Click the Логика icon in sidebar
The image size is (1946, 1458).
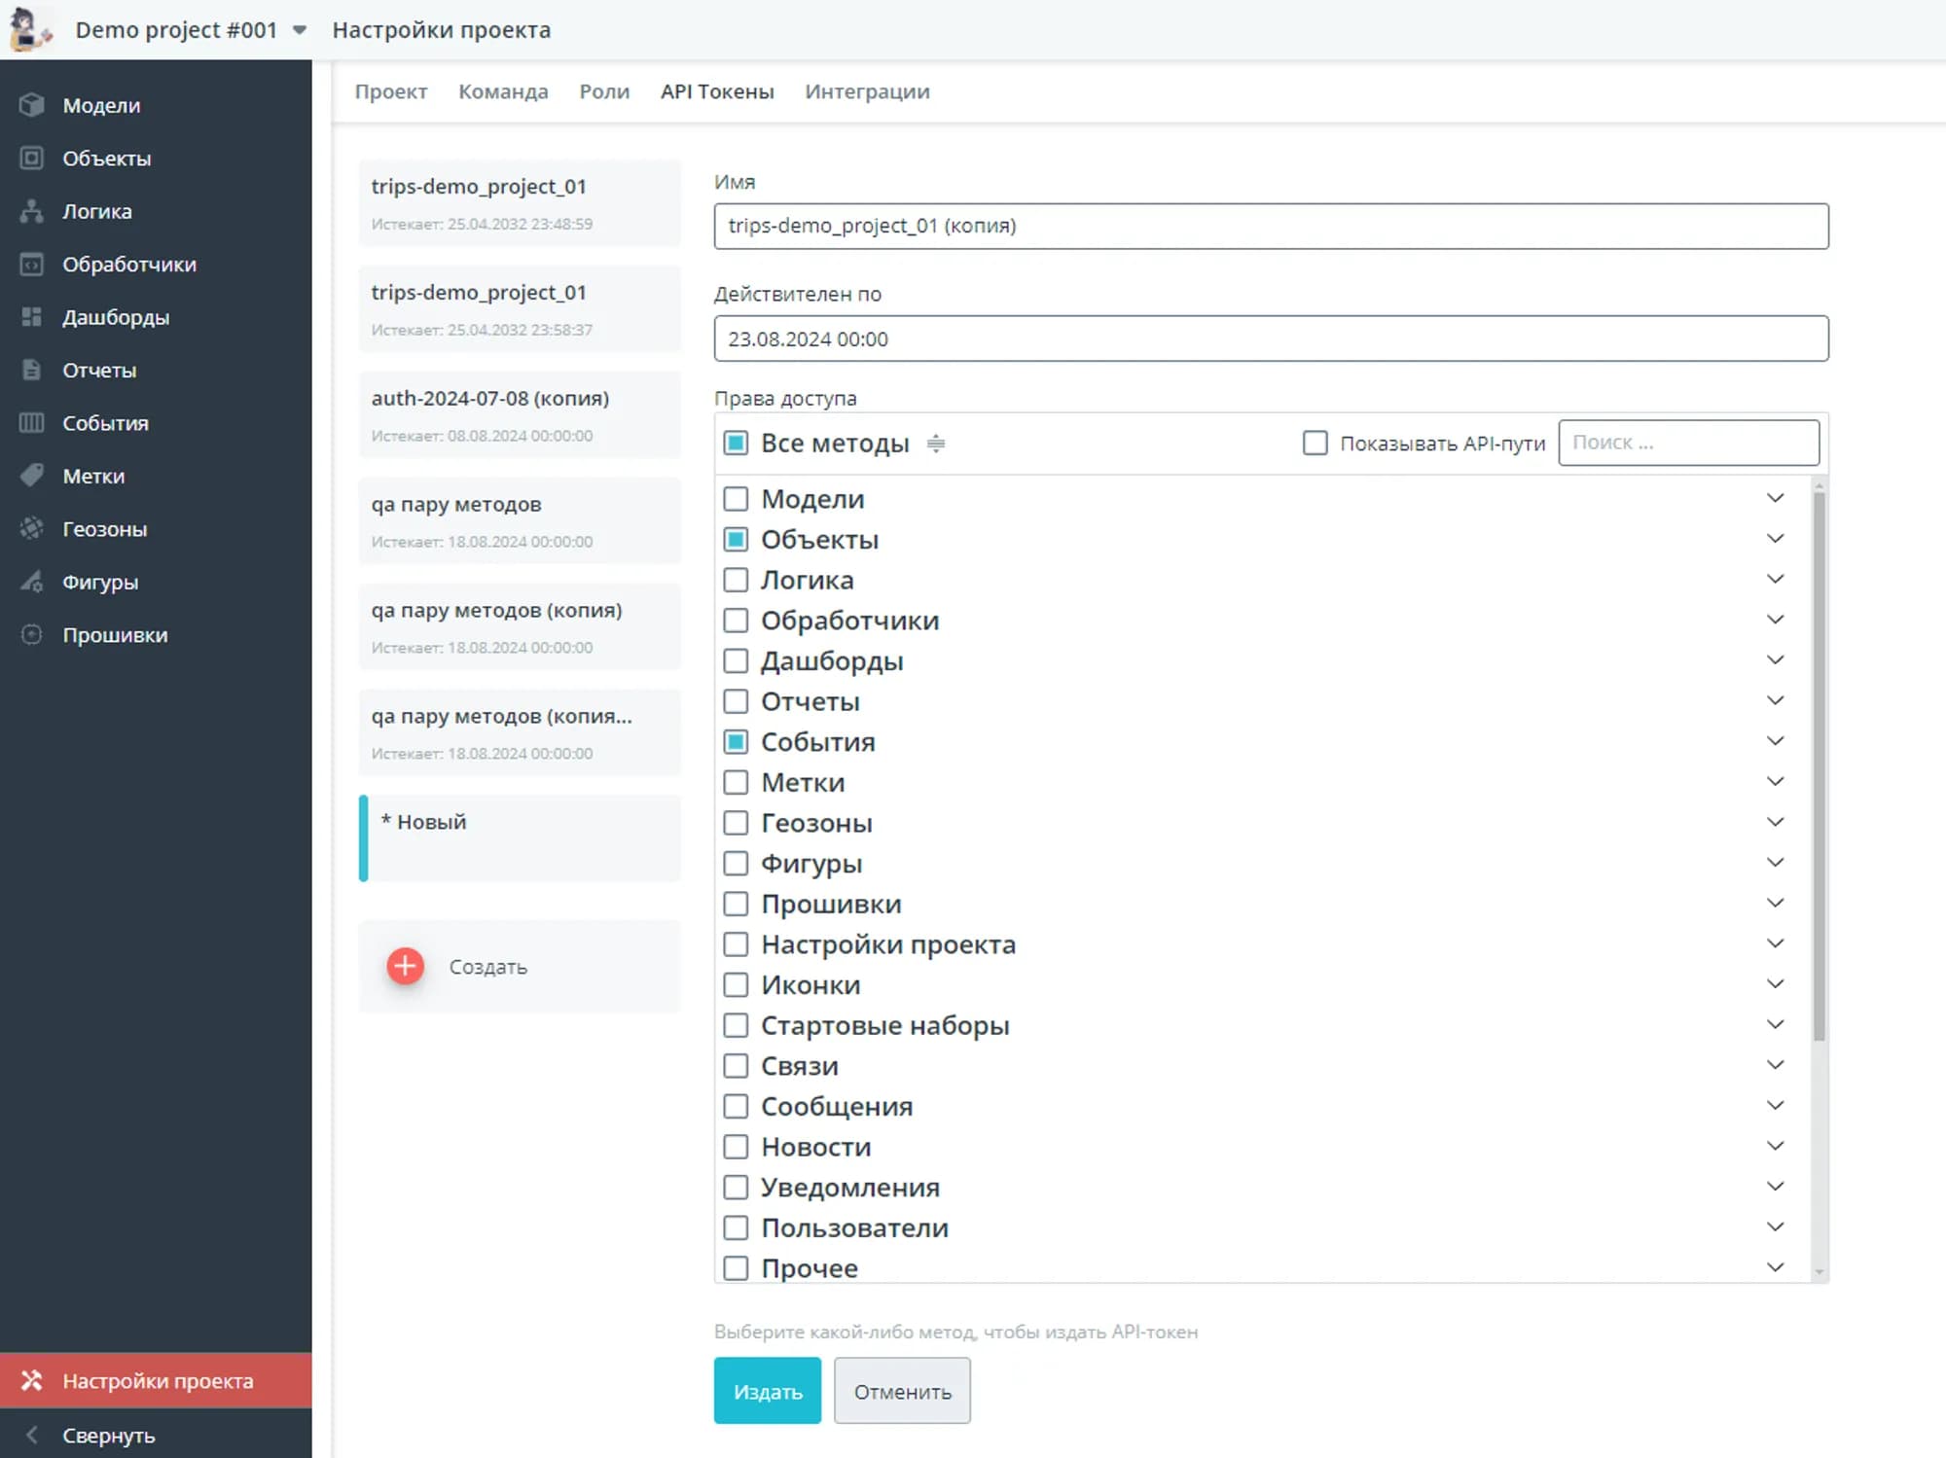[31, 211]
